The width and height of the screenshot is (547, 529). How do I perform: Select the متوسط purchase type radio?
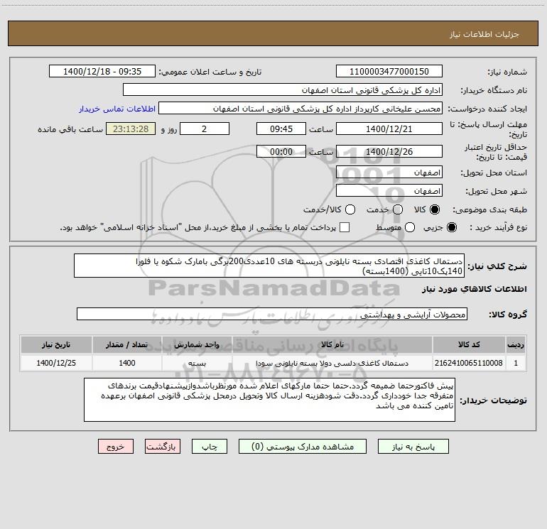click(410, 227)
